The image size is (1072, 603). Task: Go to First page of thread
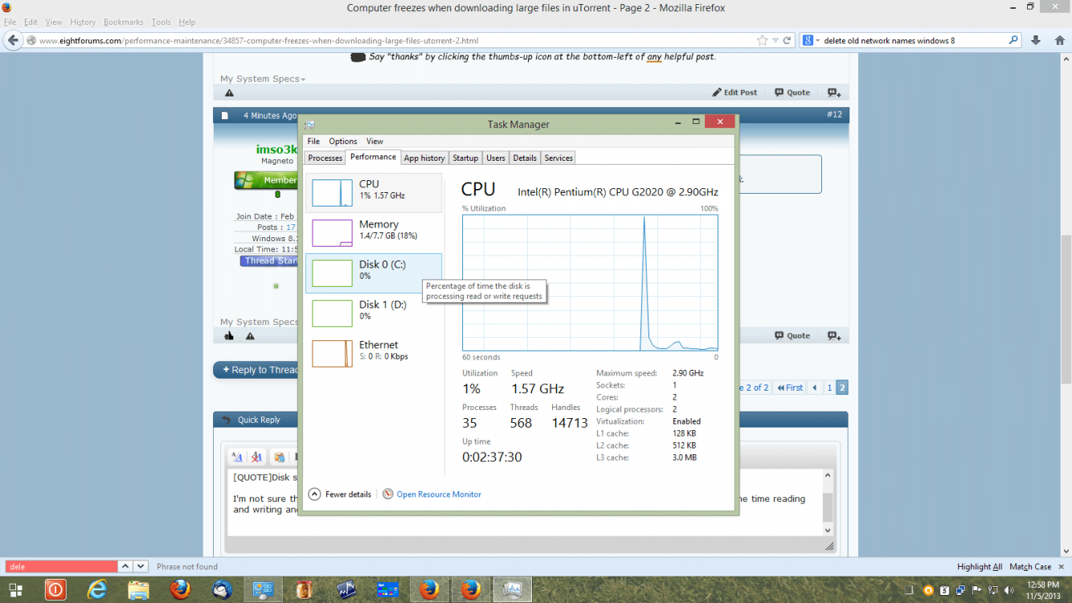[791, 388]
